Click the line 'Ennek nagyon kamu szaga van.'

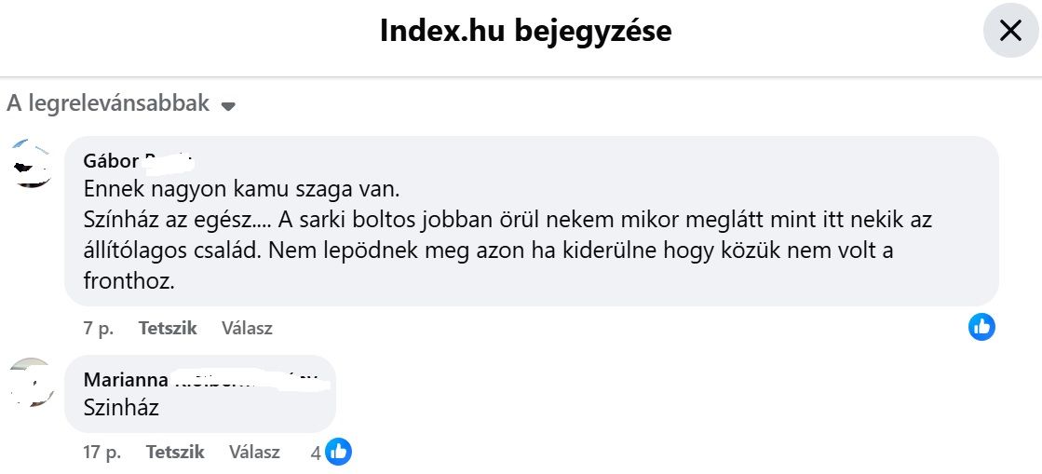point(241,189)
